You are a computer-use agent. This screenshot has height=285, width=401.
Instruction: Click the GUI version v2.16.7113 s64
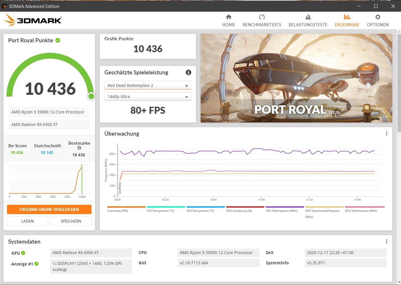(x=218, y=263)
